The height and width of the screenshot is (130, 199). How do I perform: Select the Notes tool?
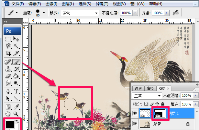(8, 107)
